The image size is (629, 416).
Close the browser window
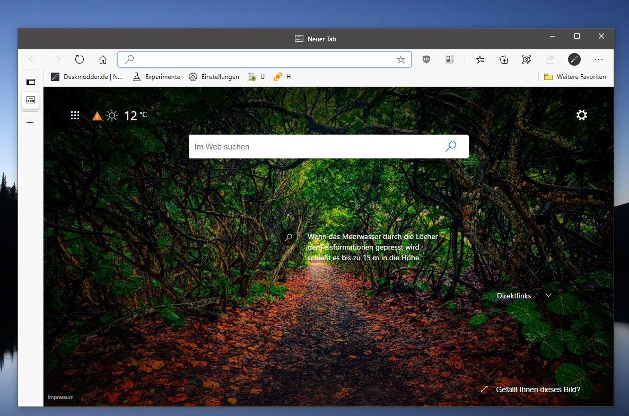click(601, 36)
